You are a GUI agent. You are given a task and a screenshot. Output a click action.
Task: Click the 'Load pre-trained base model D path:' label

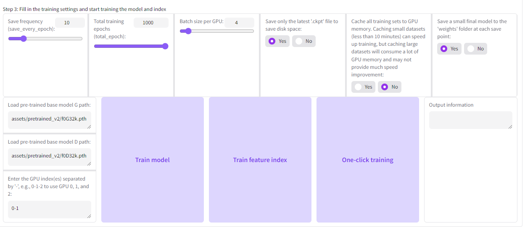(x=49, y=142)
